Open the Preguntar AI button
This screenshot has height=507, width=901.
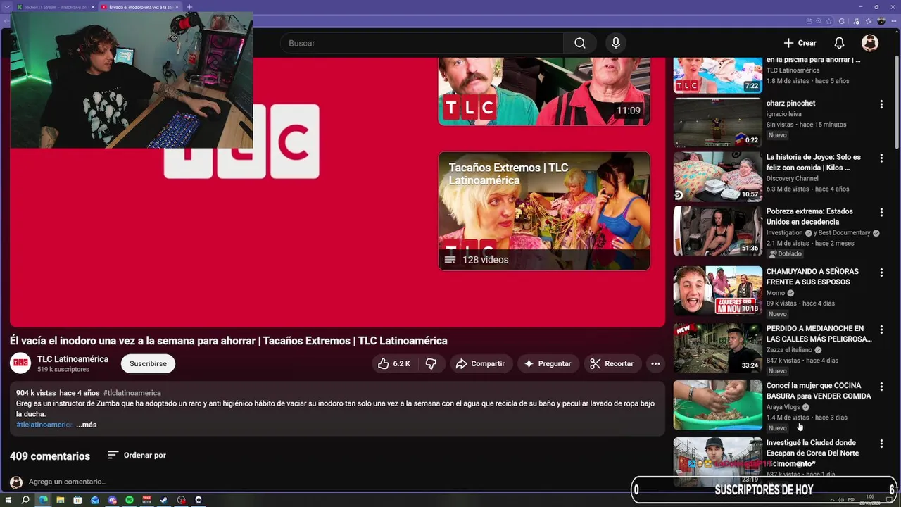[548, 363]
